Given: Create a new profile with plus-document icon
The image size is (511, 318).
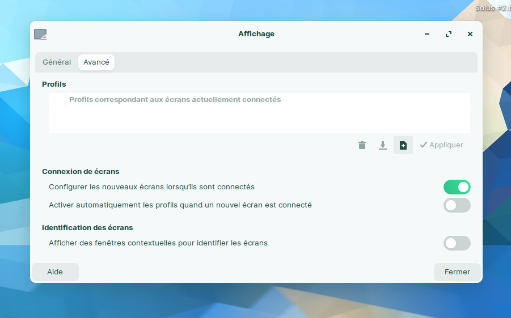Looking at the screenshot, I should pos(403,145).
